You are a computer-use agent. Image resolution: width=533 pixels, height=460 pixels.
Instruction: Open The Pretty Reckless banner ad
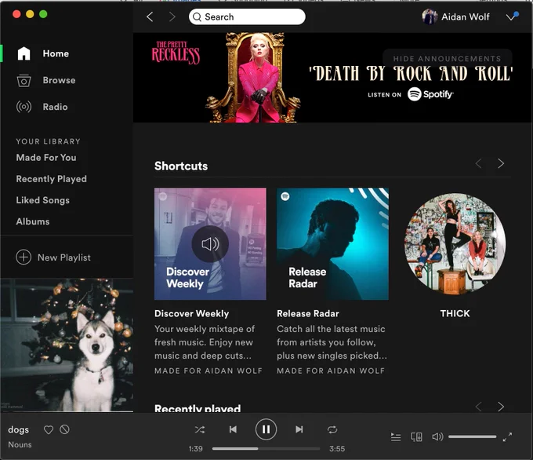pyautogui.click(x=332, y=78)
